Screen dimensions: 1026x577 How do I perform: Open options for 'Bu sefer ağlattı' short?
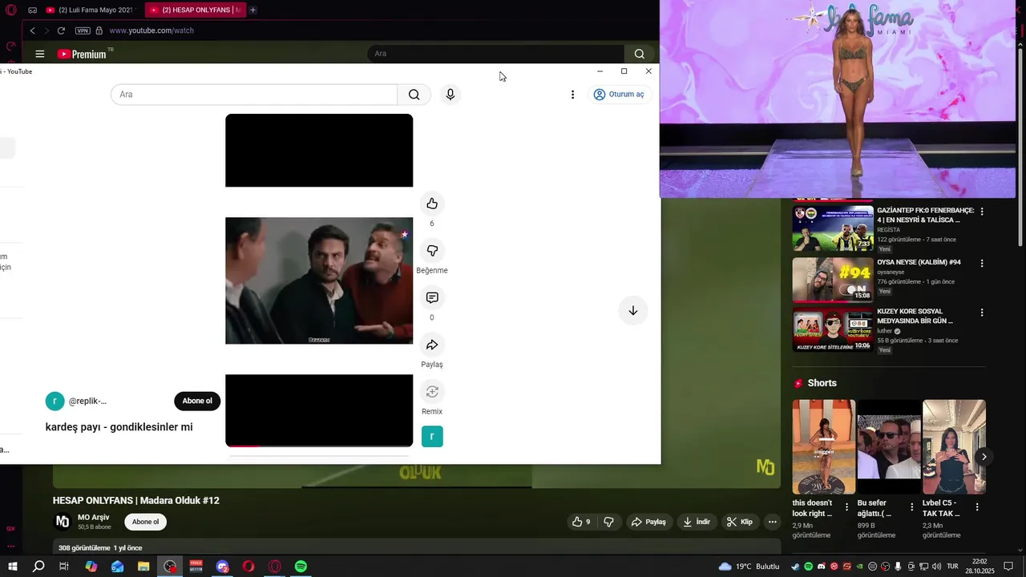[x=911, y=507]
